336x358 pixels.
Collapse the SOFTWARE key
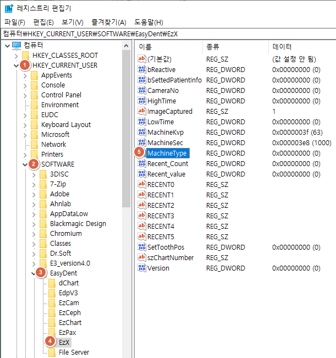coord(25,164)
